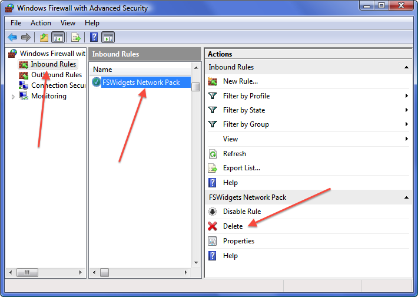The height and width of the screenshot is (297, 418).
Task: Click the Filter by State funnel icon
Action: (213, 110)
